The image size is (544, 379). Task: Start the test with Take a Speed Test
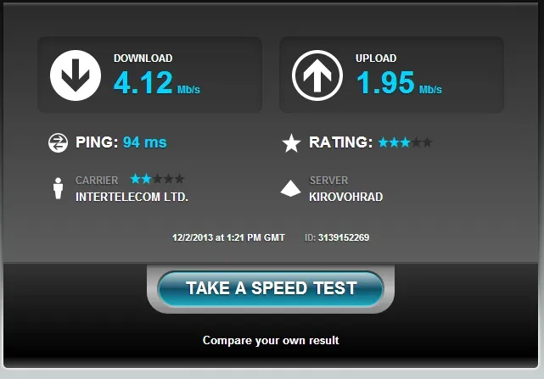[271, 288]
